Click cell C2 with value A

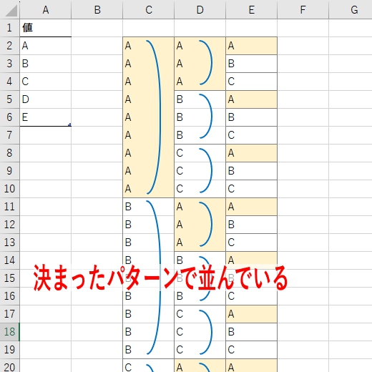click(x=149, y=46)
